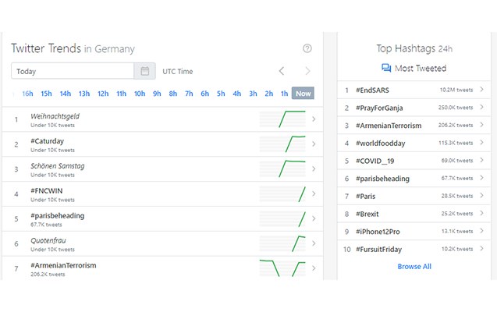Open #iPhone12Pro in Top Hashtags
The height and width of the screenshot is (312, 497).
coord(378,232)
